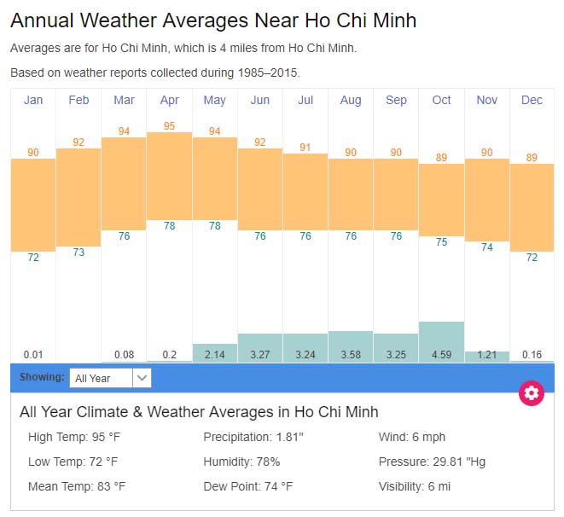Click the pink settings gear icon
The image size is (564, 517).
[x=532, y=393]
